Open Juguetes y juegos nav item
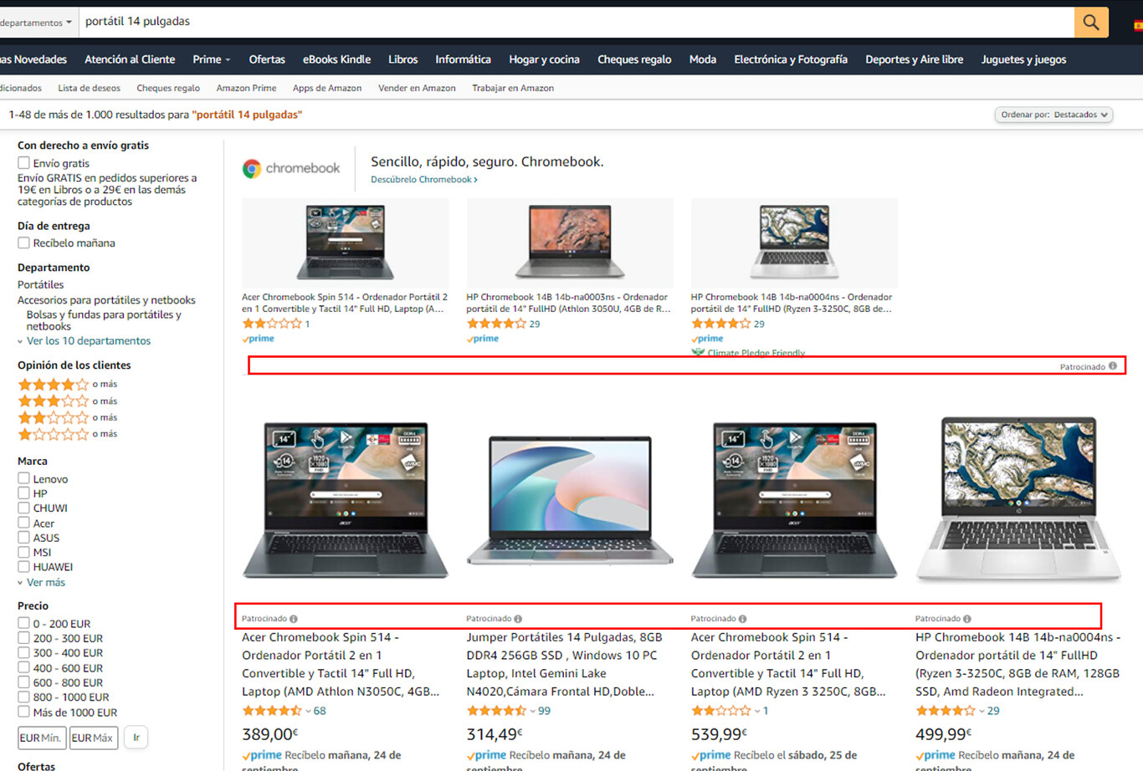The width and height of the screenshot is (1143, 771). [1023, 59]
